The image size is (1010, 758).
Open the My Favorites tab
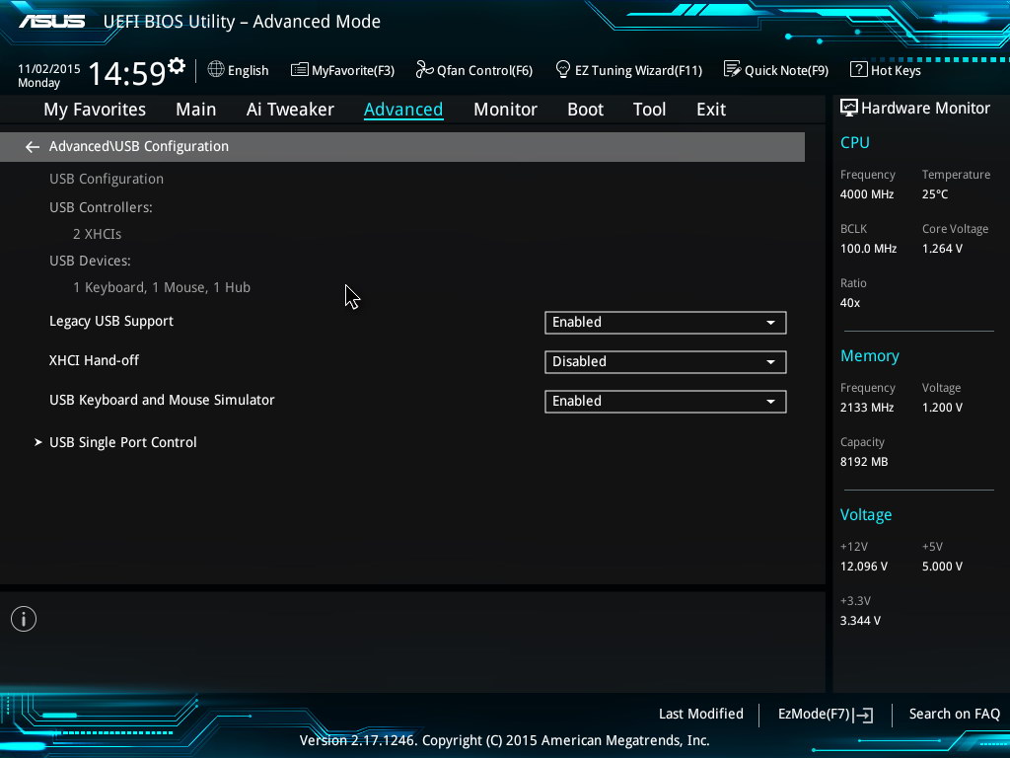pyautogui.click(x=95, y=110)
